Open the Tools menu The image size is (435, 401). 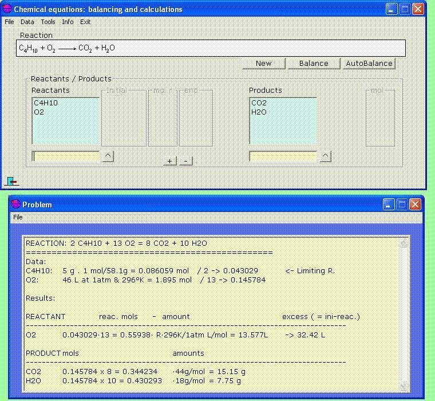[48, 22]
